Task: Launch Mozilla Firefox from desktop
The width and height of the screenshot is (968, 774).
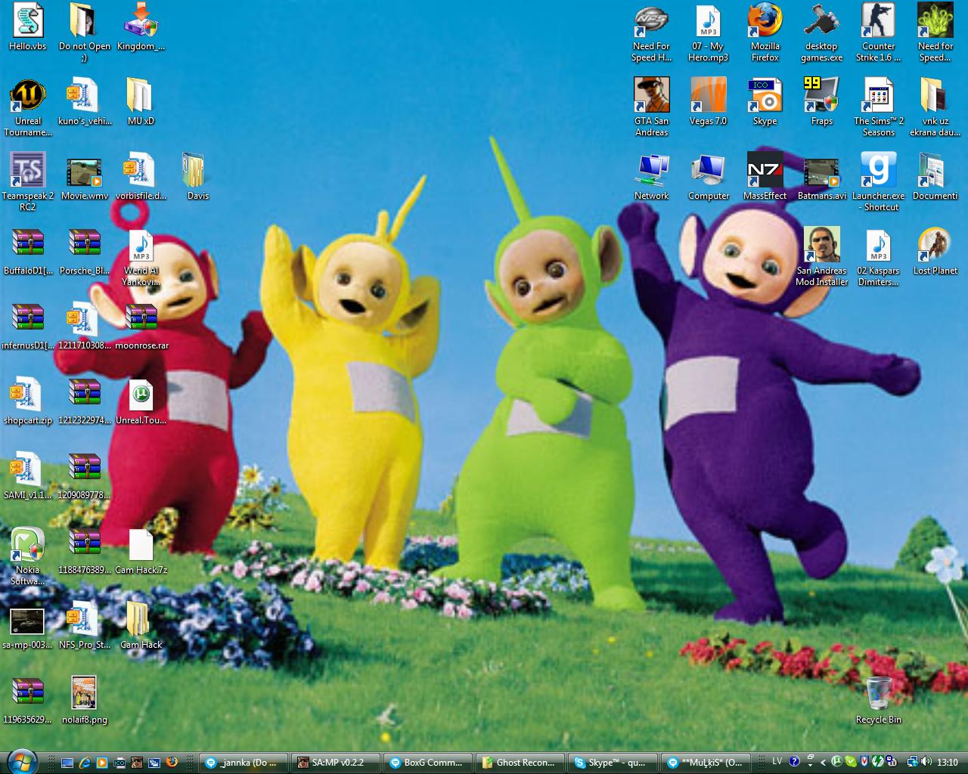Action: 765,33
